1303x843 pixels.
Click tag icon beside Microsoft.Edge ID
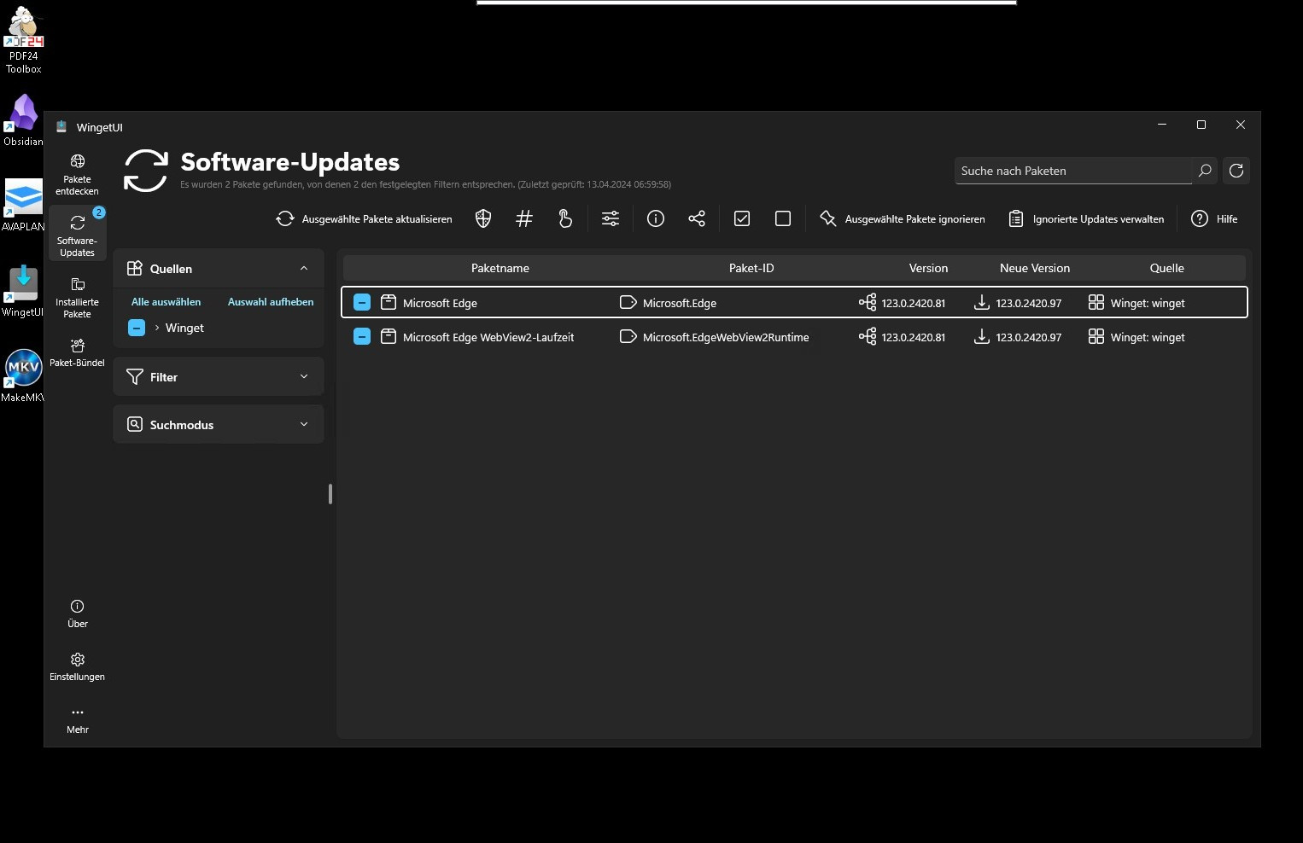point(628,302)
